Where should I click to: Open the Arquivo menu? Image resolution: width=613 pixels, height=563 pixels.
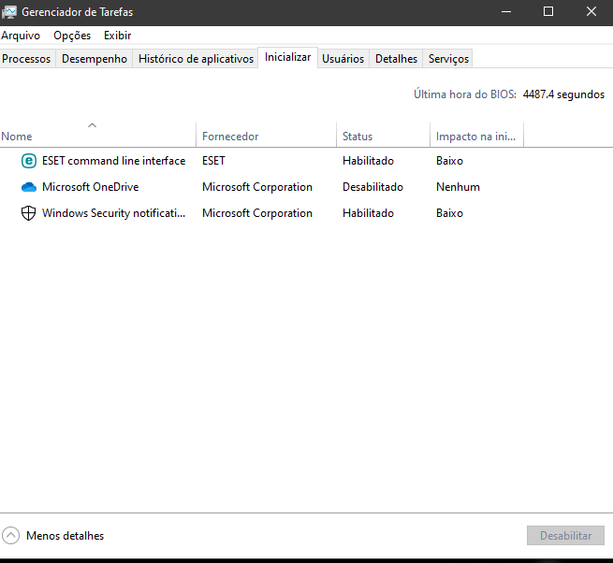coord(21,36)
